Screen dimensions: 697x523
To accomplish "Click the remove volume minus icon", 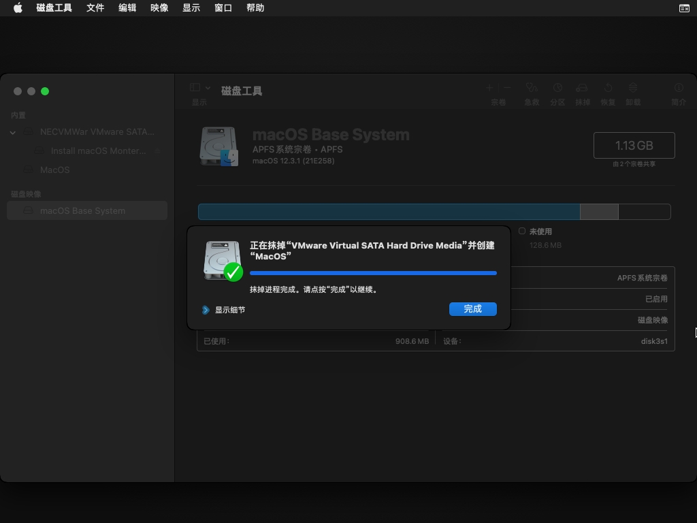I will tap(506, 88).
